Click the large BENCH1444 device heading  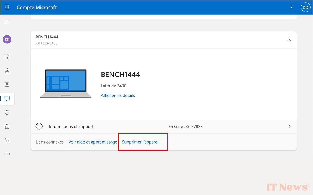pos(121,75)
